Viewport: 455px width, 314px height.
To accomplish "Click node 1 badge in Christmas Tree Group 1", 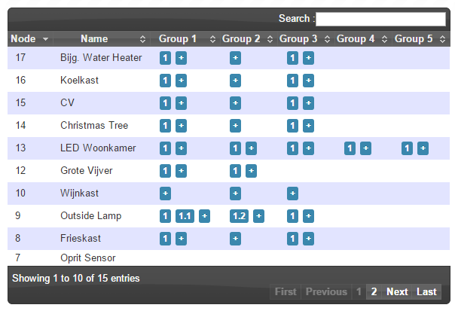I will (x=165, y=126).
